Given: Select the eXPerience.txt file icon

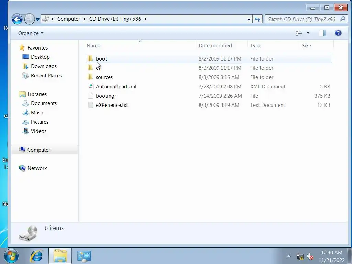Looking at the screenshot, I should coord(91,105).
